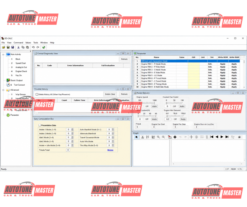247x207 pixels.
Task: Click the Travel Governor Mode stepper arrows
Action: pos(113,137)
